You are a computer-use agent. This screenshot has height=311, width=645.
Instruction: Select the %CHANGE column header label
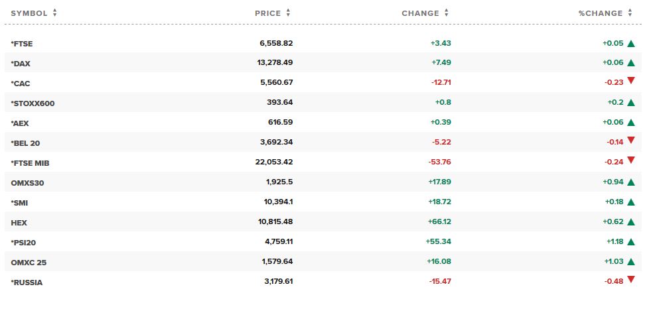tap(601, 13)
